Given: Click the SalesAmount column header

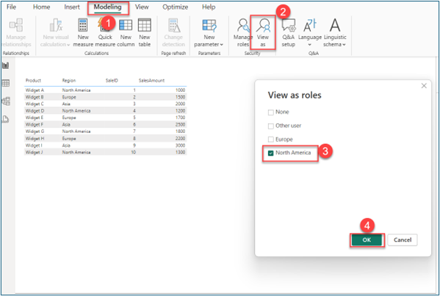Looking at the screenshot, I should 151,81.
